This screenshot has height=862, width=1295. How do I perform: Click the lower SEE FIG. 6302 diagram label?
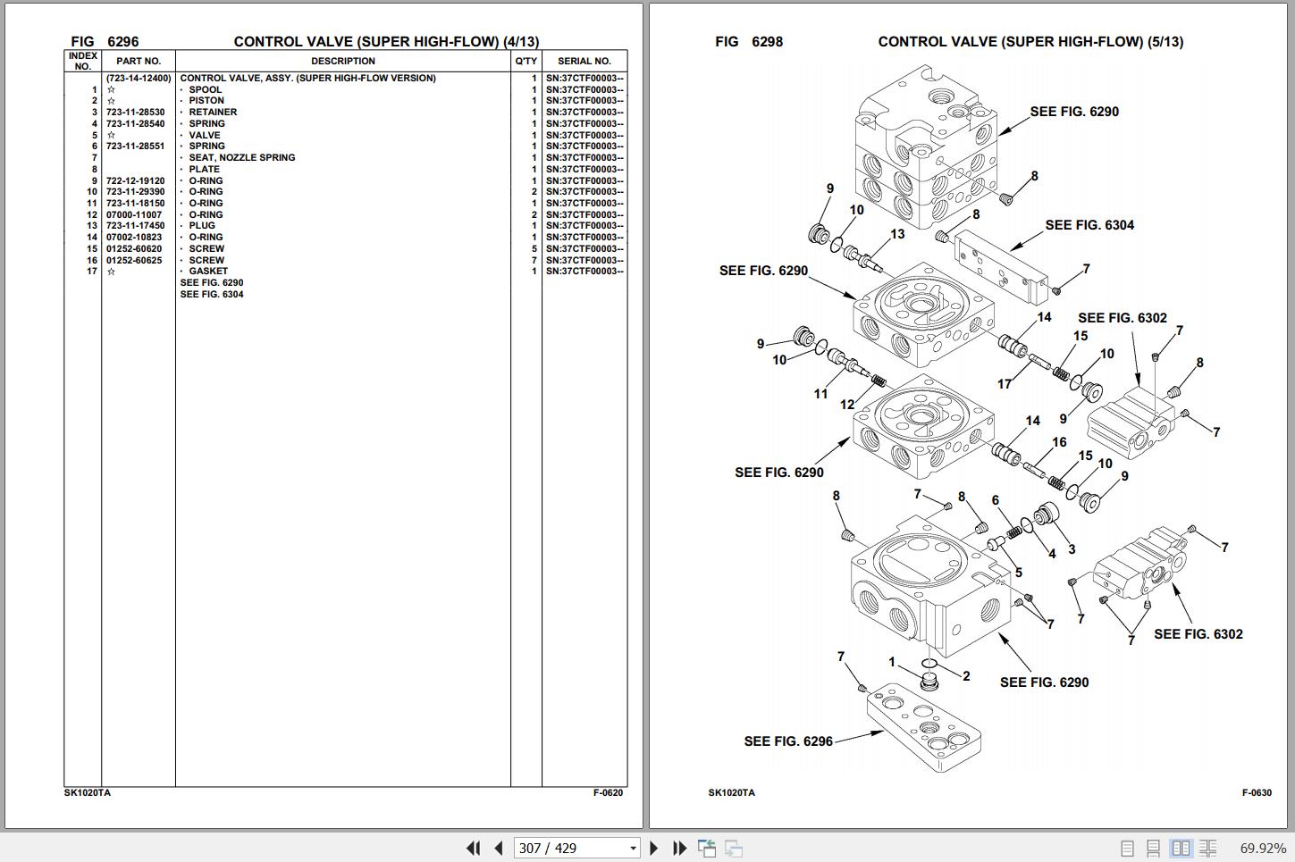[x=1198, y=634]
